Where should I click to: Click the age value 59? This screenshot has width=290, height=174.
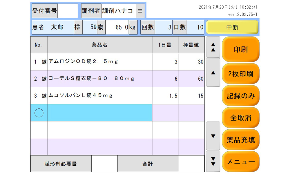(x=90, y=27)
